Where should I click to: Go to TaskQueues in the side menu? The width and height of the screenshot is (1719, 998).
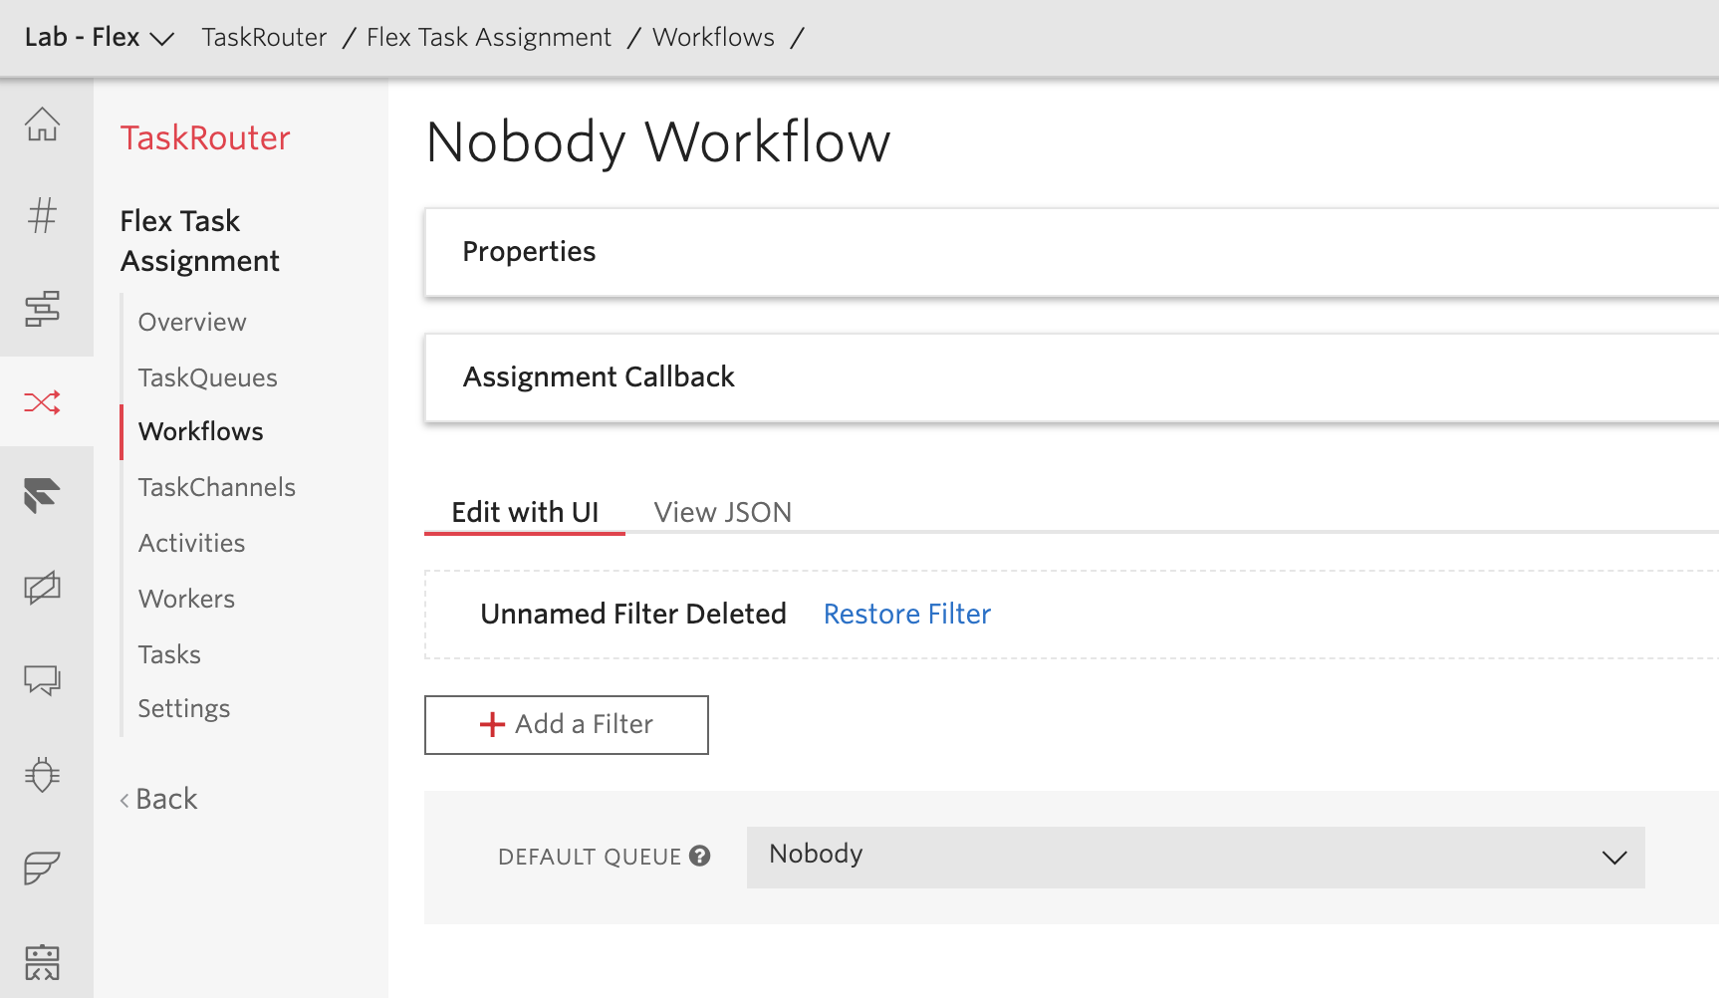[207, 377]
